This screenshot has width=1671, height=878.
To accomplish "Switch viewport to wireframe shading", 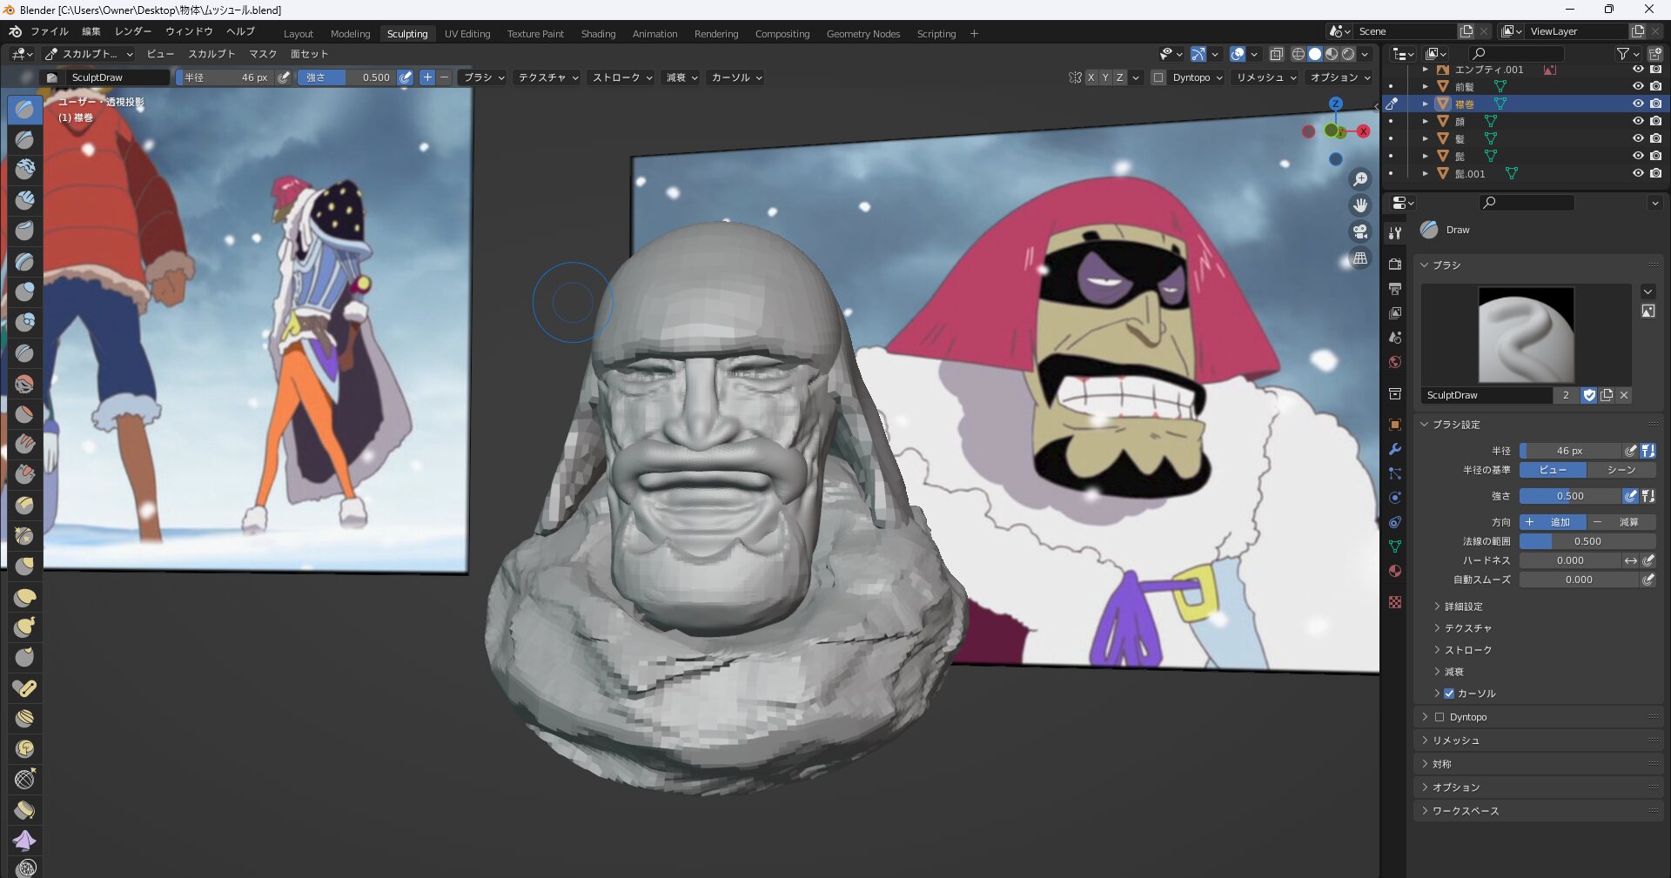I will click(1298, 54).
